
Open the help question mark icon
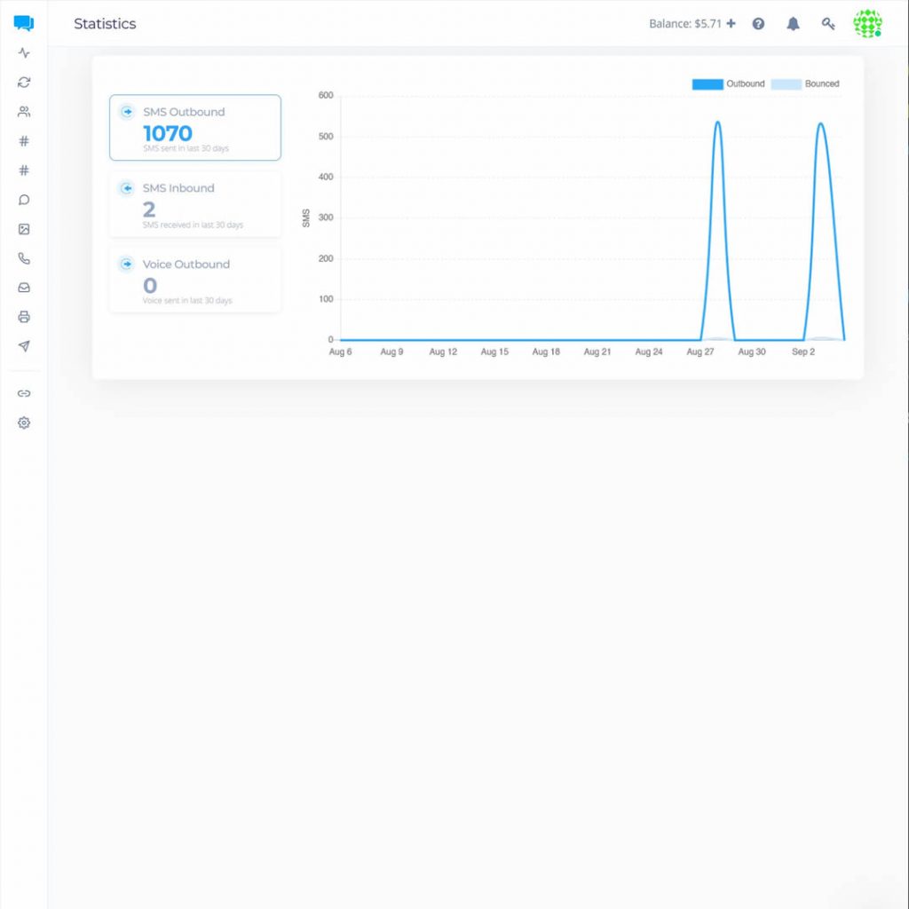click(758, 24)
